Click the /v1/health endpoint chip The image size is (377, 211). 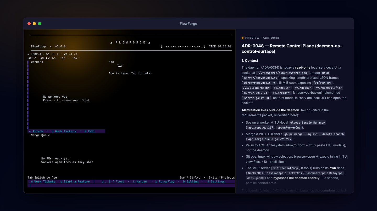(282, 88)
